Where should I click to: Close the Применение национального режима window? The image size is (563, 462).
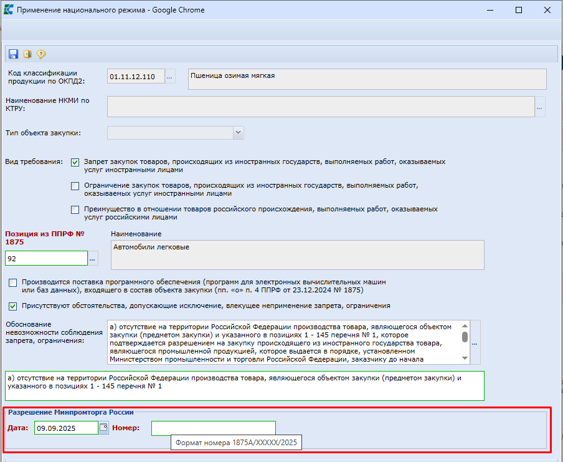click(547, 10)
